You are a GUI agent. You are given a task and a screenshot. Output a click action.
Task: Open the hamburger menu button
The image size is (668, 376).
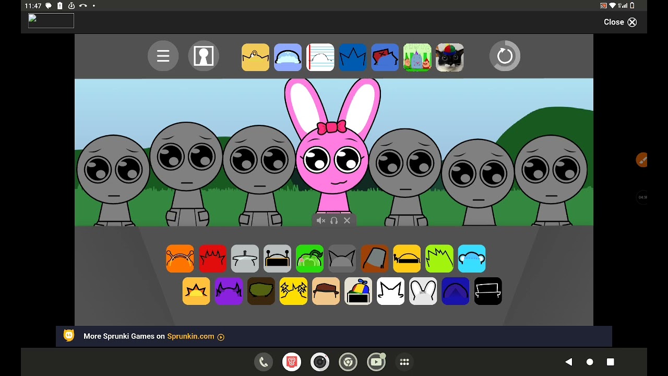[x=163, y=56]
